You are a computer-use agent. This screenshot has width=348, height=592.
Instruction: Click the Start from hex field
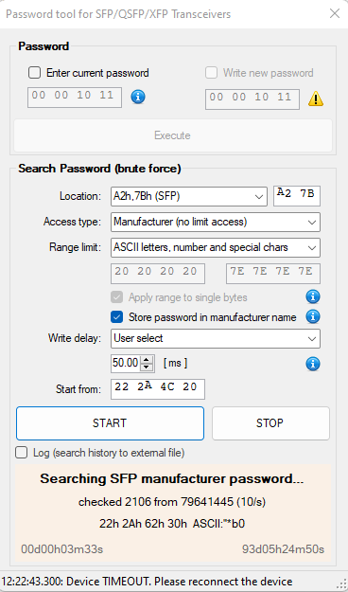click(158, 389)
